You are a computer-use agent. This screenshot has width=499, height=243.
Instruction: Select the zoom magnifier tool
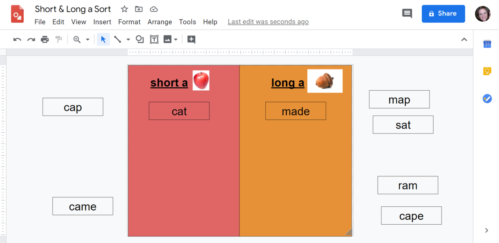77,40
